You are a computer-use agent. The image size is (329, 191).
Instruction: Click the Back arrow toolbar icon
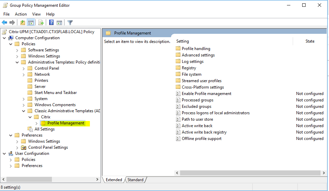(x=4, y=22)
